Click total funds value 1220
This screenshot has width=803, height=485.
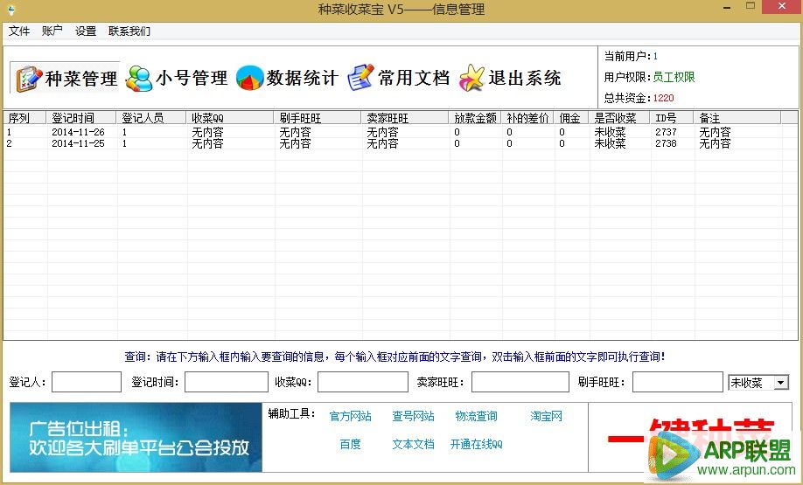coord(664,98)
